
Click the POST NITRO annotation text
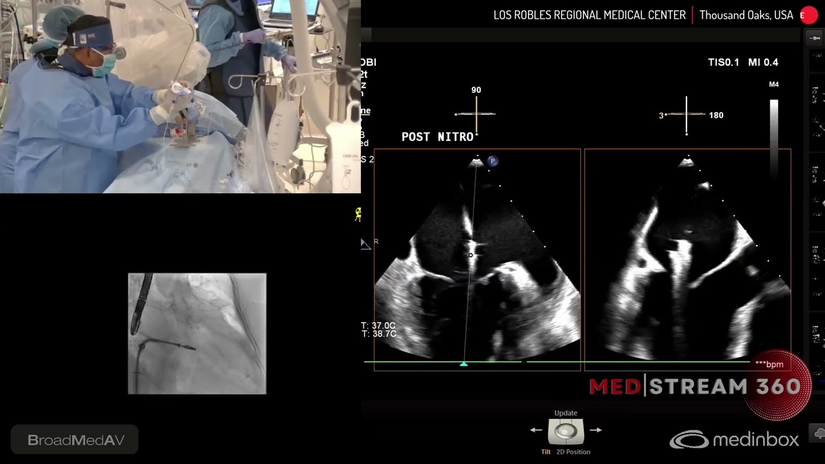coord(438,137)
